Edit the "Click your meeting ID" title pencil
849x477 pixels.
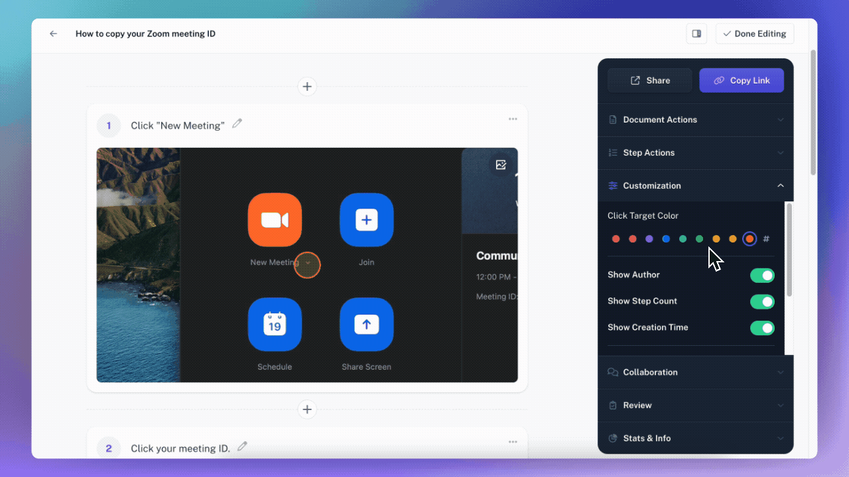tap(243, 447)
